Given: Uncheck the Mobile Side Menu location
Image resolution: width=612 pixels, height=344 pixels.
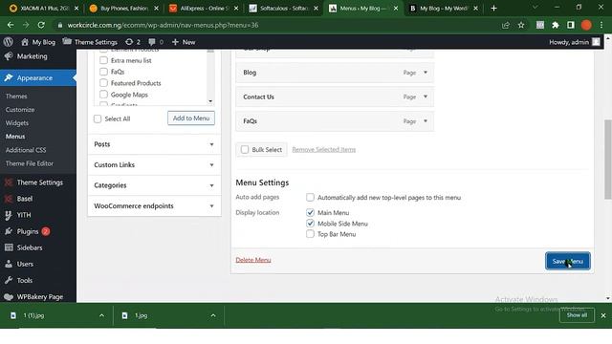Looking at the screenshot, I should [x=310, y=224].
